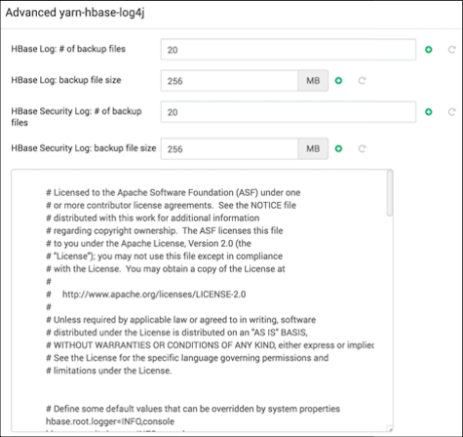Screen dimensions: 463x437
Task: Click undo icon for Security Log backup file size
Action: 362,148
